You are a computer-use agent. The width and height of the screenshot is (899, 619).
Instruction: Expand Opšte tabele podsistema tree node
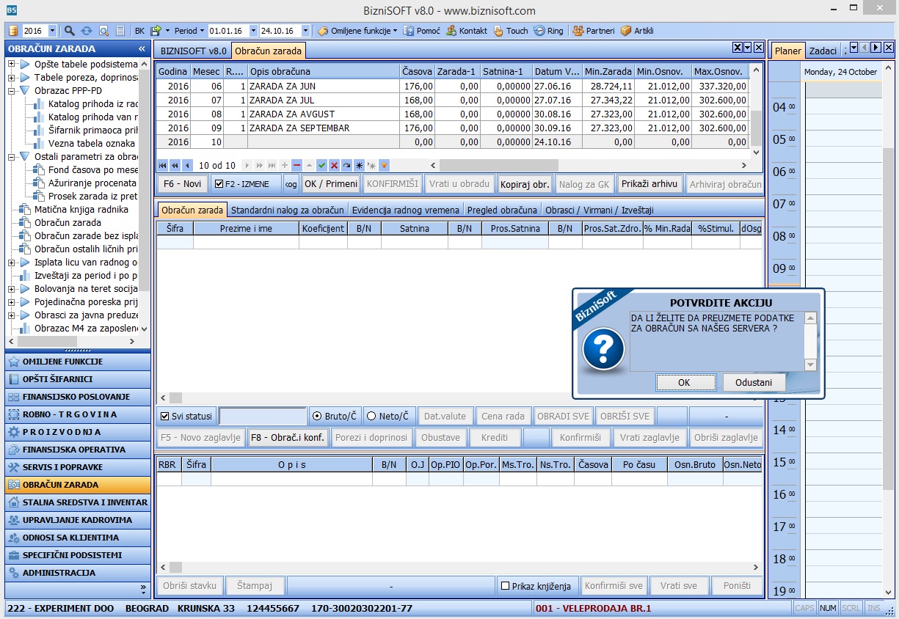(x=12, y=65)
